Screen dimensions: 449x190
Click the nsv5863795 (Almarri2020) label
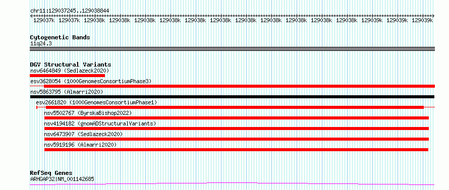(x=67, y=92)
